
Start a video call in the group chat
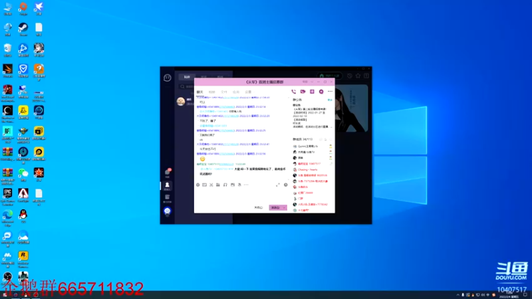click(303, 92)
